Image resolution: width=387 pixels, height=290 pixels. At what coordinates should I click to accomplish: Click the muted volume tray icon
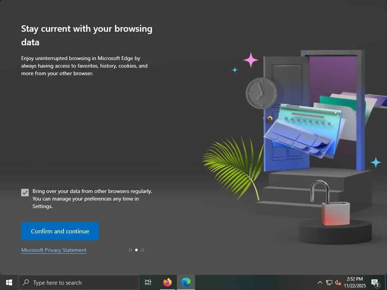[x=338, y=282]
